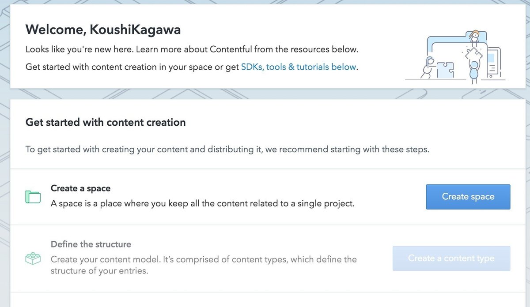Click the building-brick icon beside Define the structure
This screenshot has width=530, height=307.
[x=33, y=258]
